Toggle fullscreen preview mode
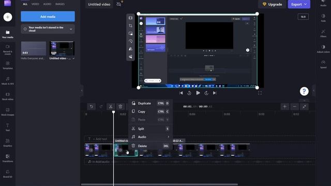Screen dimensions: 331x186 coord(260,93)
